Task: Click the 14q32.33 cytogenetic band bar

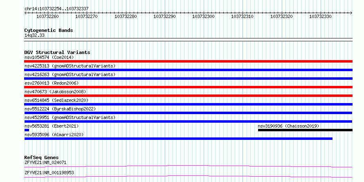Action: [x=189, y=40]
